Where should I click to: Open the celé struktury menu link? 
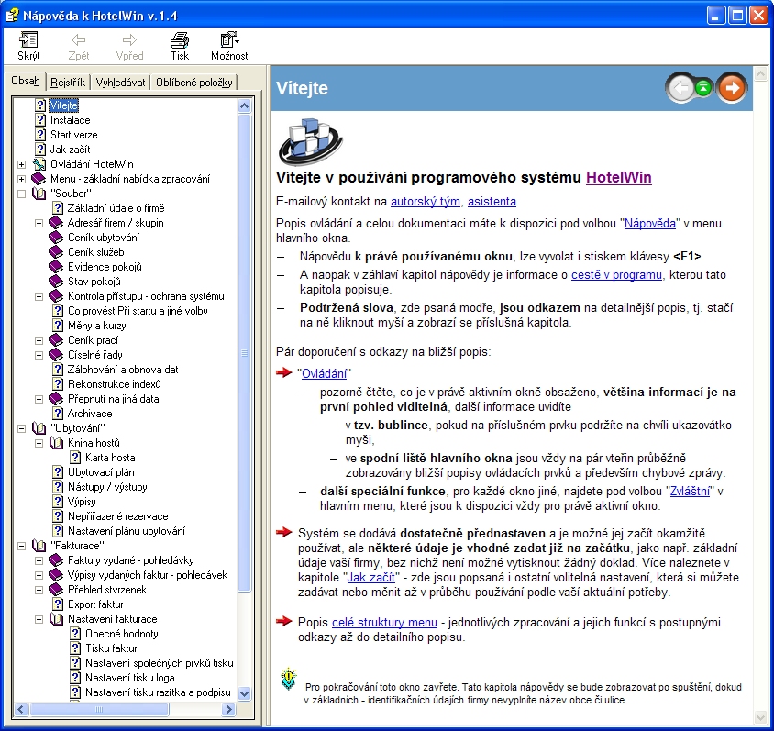click(x=384, y=622)
